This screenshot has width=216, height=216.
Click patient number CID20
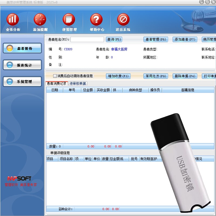(x=68, y=49)
